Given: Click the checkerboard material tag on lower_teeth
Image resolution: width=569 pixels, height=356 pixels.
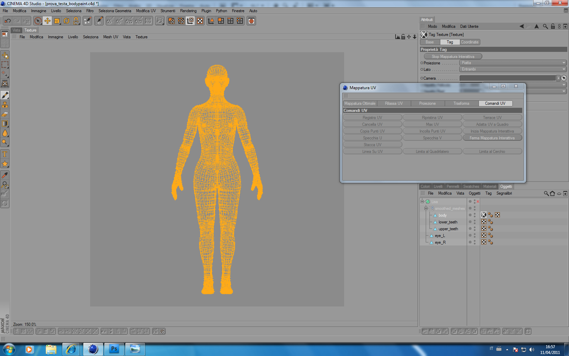Looking at the screenshot, I should (484, 222).
